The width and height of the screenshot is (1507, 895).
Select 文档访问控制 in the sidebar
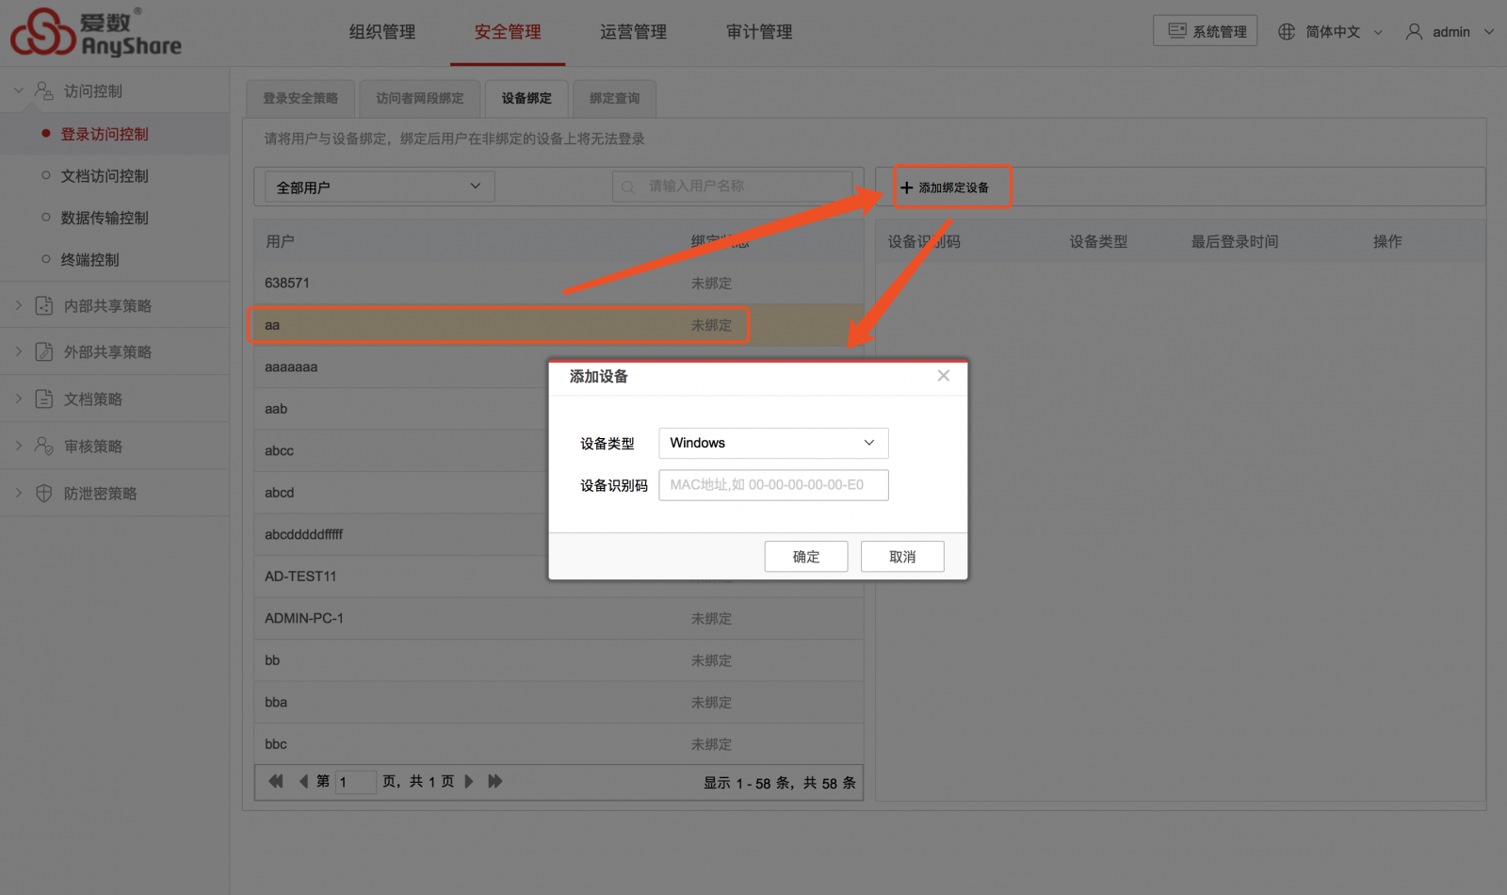point(105,176)
